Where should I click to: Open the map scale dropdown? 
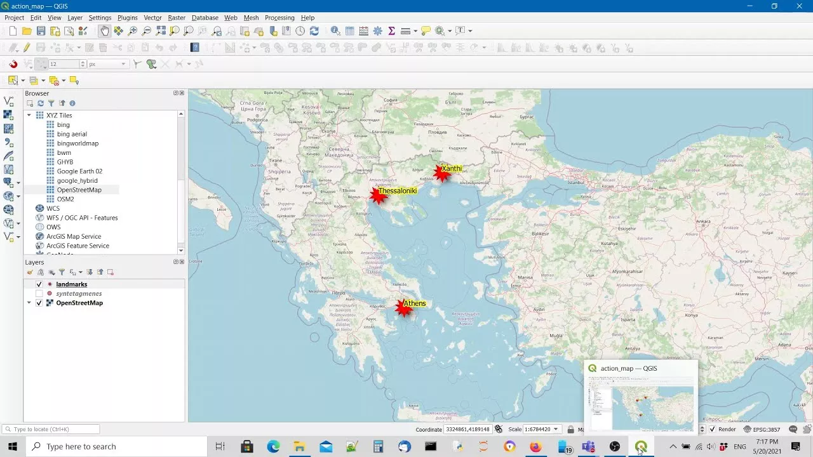[556, 430]
